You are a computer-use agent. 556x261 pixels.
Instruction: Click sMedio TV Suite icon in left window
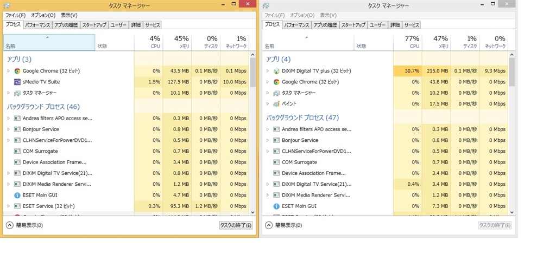click(x=17, y=82)
